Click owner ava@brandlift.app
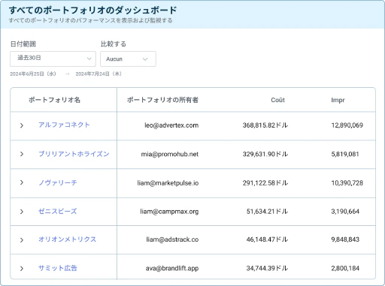The image size is (385, 286). click(x=172, y=269)
